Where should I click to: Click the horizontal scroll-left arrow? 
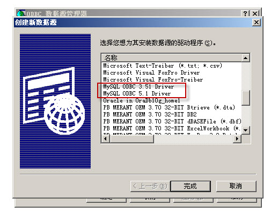tap(106, 138)
